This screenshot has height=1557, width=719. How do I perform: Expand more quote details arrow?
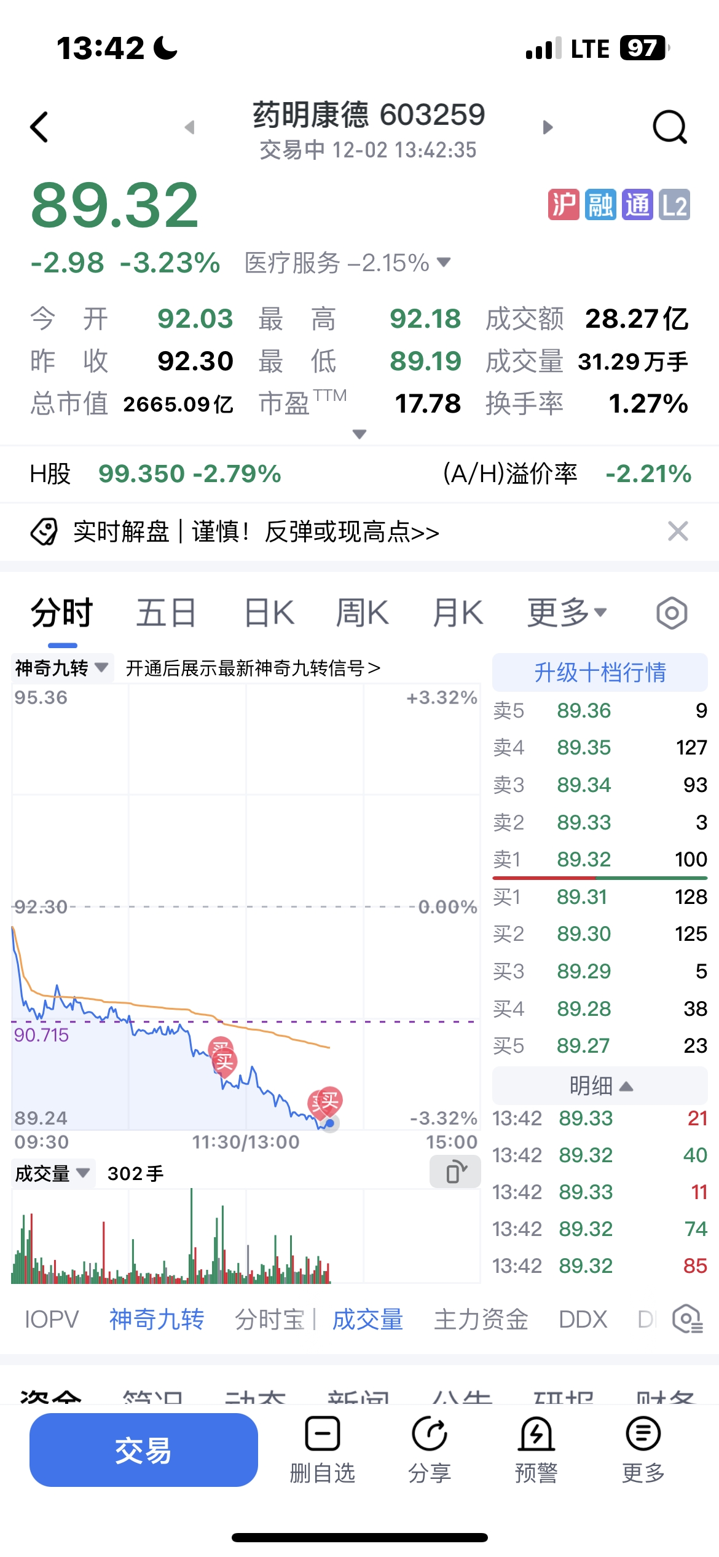pos(359,434)
